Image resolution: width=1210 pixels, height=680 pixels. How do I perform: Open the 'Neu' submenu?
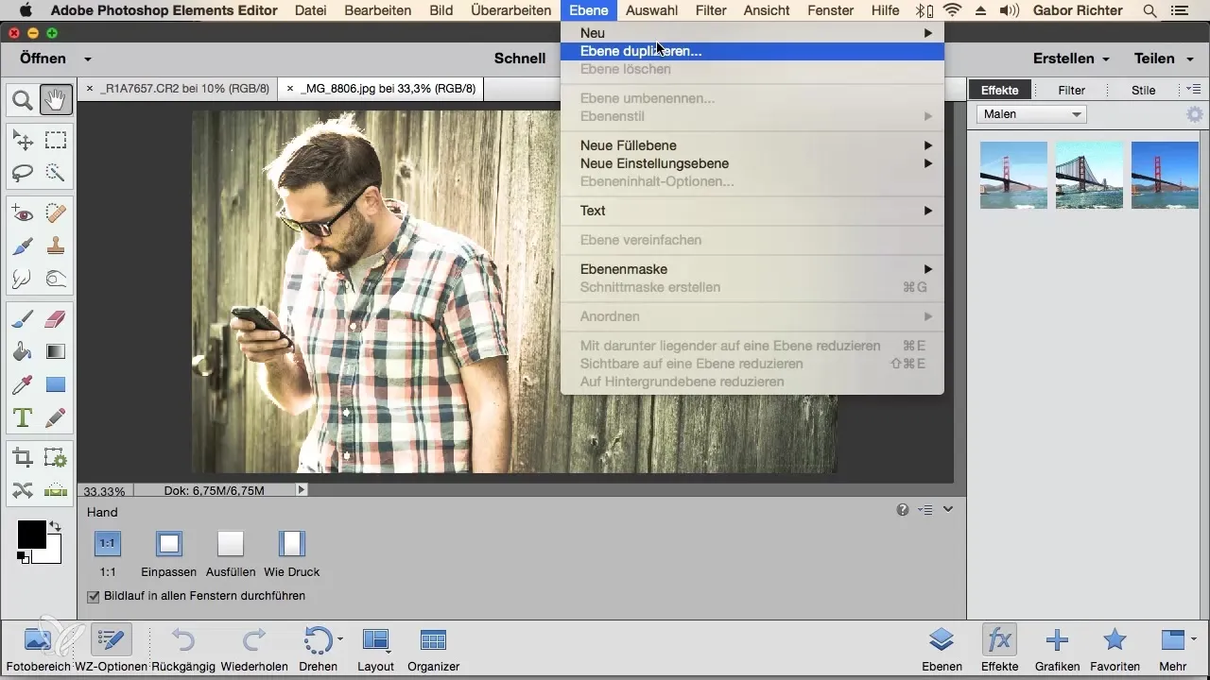click(x=752, y=33)
